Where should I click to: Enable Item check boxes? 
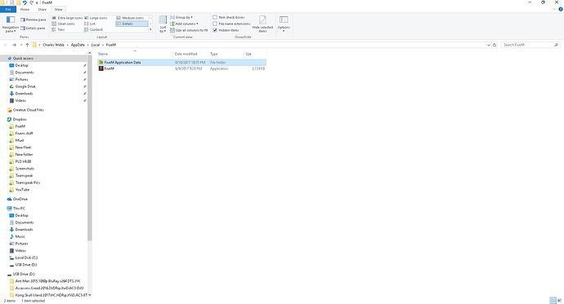tap(228, 17)
